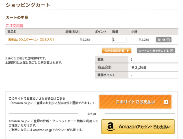
Task: Click the arrow icon on このサイトでお支払い
Action: point(166,102)
